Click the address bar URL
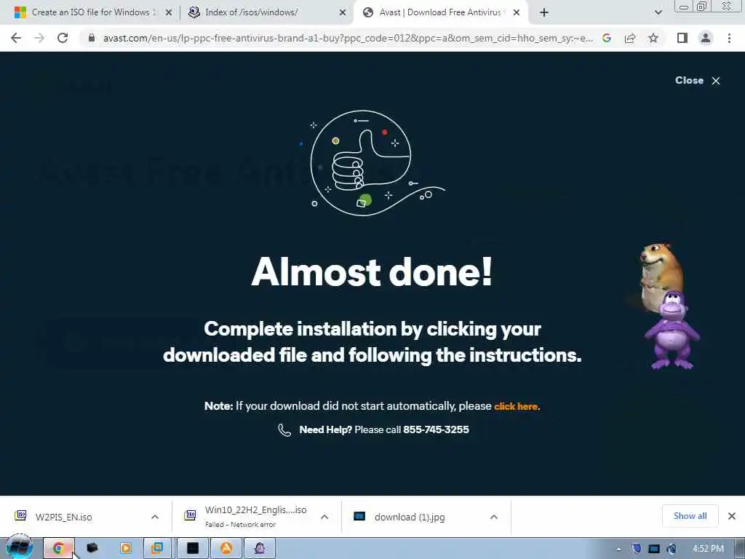The image size is (745, 559). tap(348, 38)
